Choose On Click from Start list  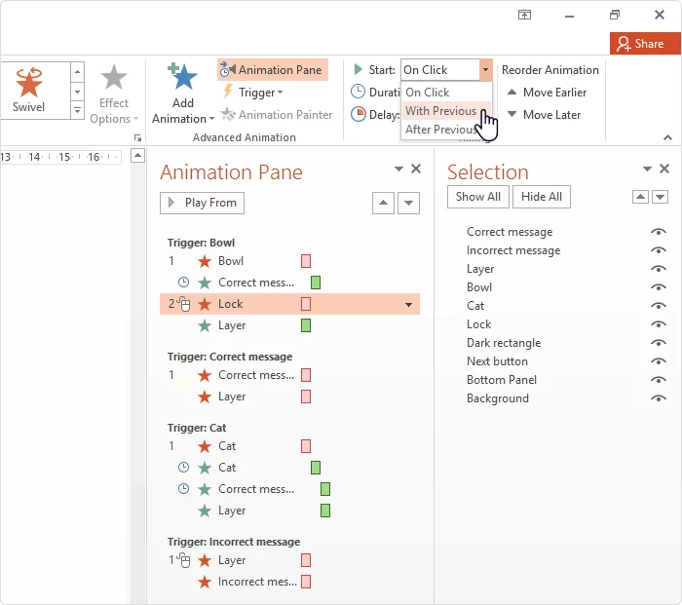(446, 93)
